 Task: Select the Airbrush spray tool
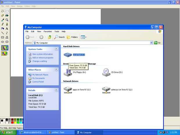3,28
